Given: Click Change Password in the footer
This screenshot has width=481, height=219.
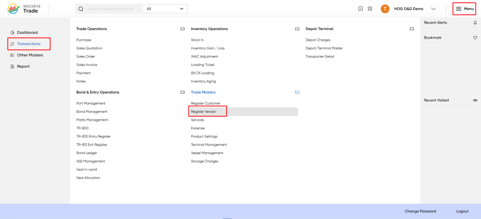Looking at the screenshot, I should tap(420, 211).
